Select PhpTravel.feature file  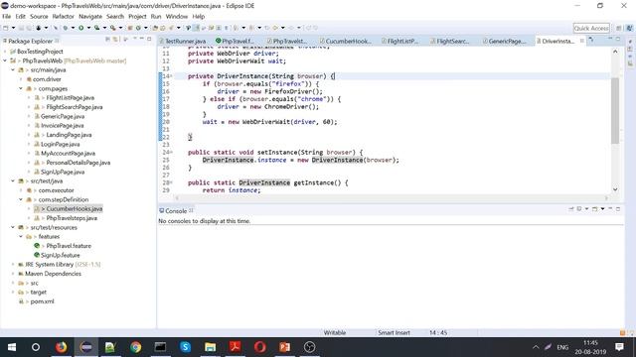click(69, 246)
